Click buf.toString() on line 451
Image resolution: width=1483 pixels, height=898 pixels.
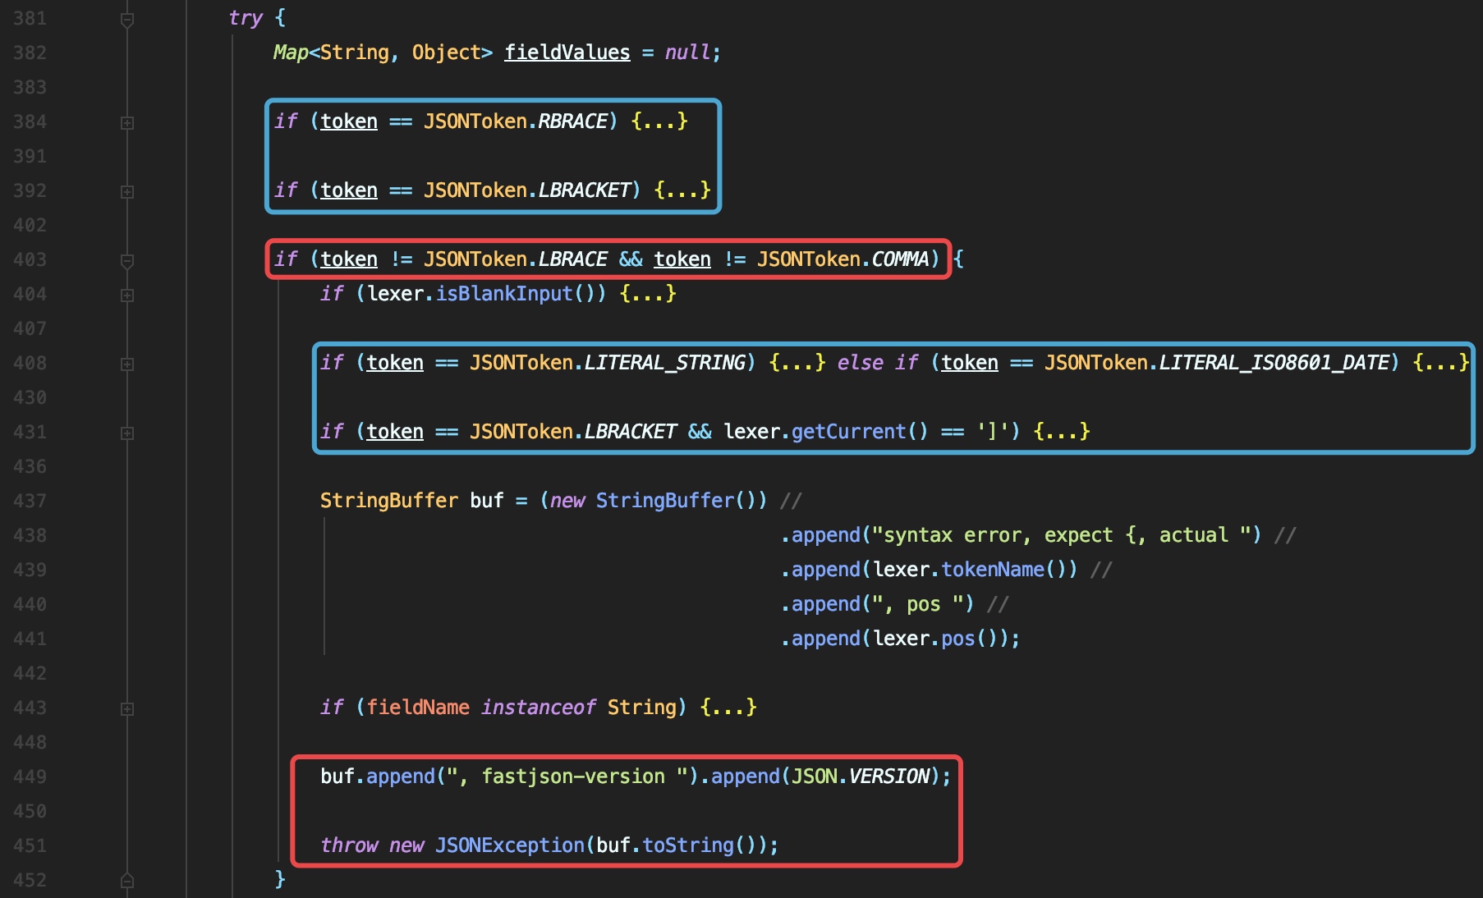pos(676,845)
